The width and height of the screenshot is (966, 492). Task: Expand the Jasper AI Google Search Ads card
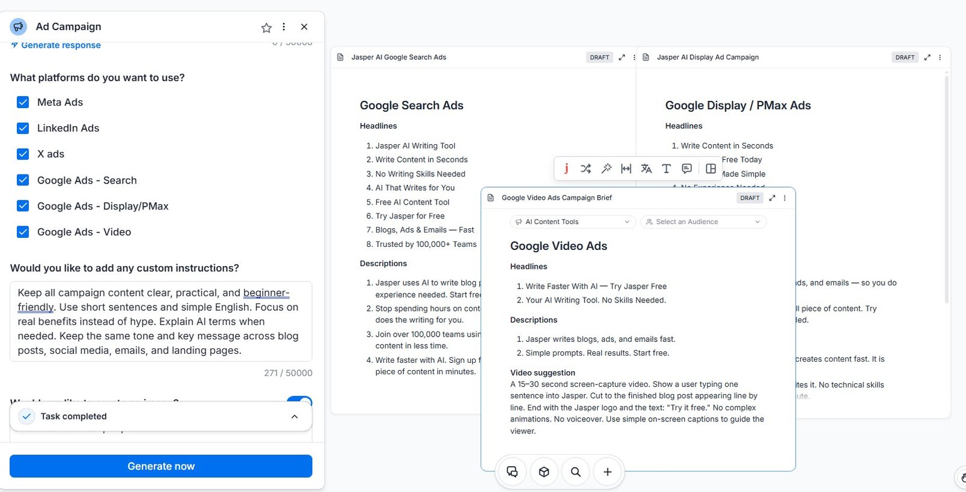[x=622, y=57]
